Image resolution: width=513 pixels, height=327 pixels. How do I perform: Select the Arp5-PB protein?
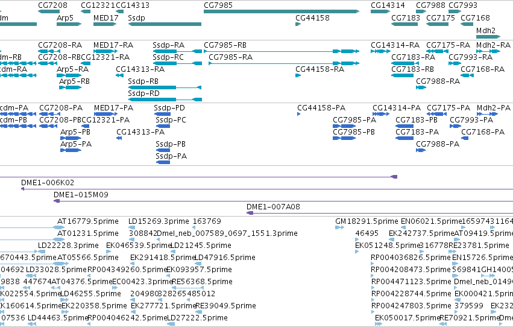[71, 138]
